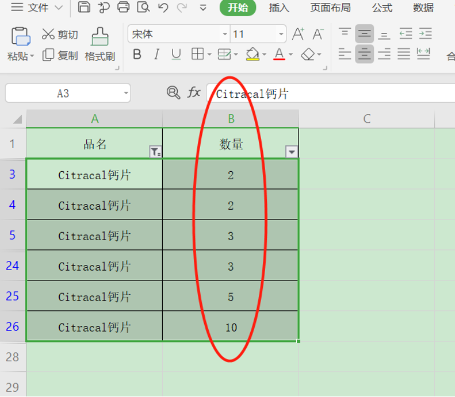
Task: Apply yellow fill color to cell
Action: point(253,54)
